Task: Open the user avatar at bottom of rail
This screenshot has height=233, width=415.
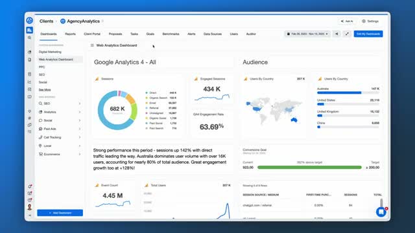Action: 30,207
